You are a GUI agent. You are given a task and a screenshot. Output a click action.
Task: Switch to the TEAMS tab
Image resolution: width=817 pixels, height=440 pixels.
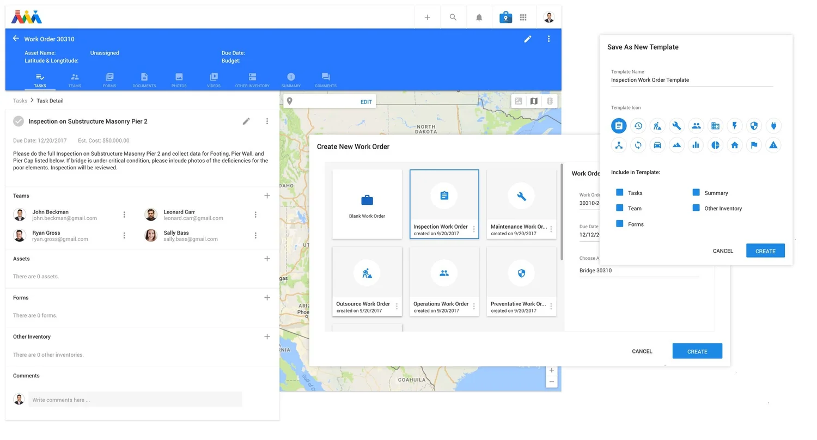coord(75,80)
